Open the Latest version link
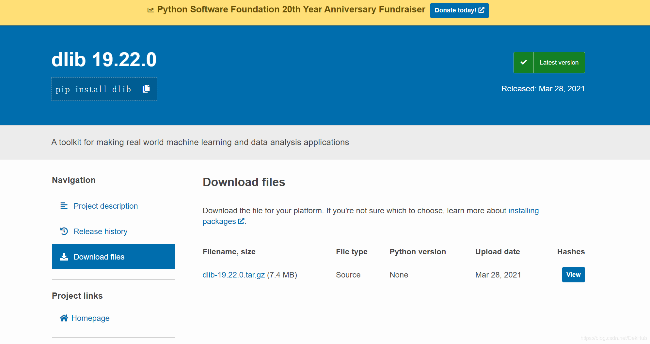This screenshot has width=650, height=344. (x=559, y=62)
